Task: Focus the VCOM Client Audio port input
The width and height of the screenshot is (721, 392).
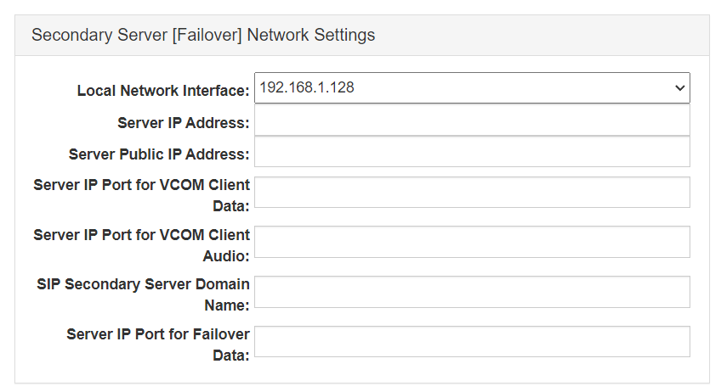Action: (472, 242)
